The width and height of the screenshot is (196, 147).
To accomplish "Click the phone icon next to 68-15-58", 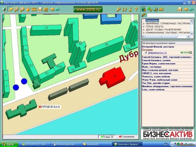I will coord(191,53).
